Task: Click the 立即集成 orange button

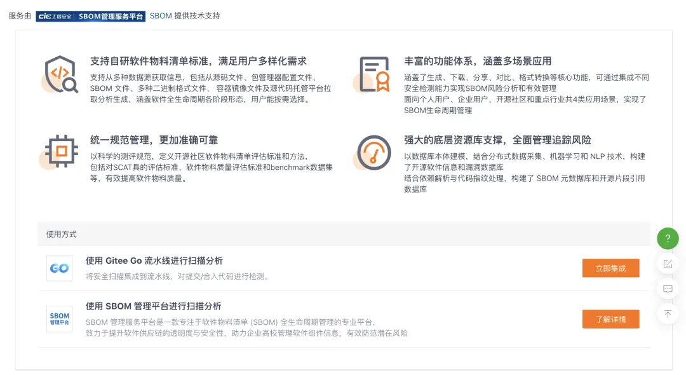Action: 611,268
